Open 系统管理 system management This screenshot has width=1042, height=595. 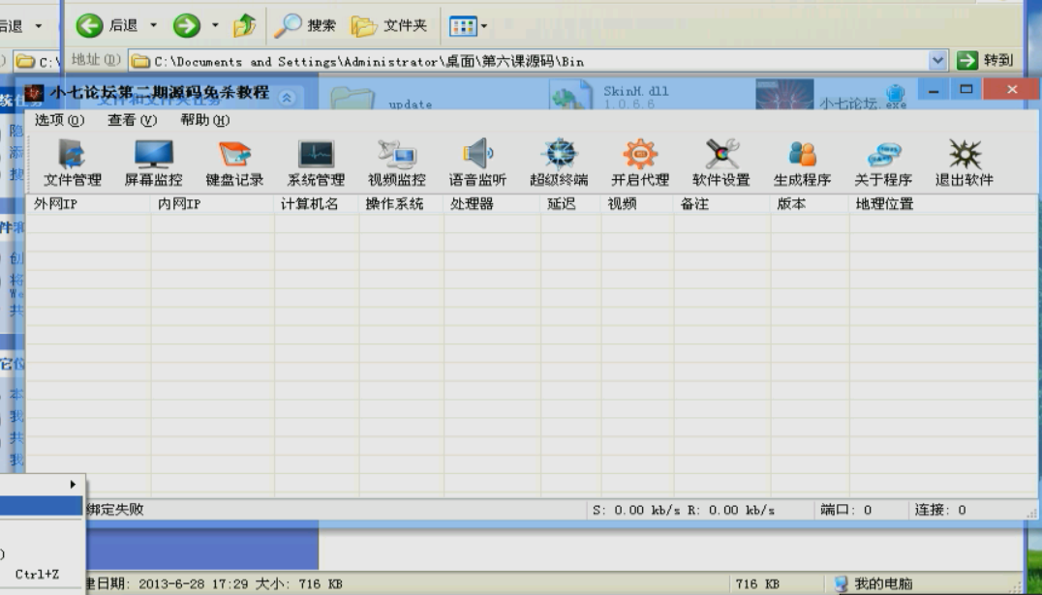point(316,163)
